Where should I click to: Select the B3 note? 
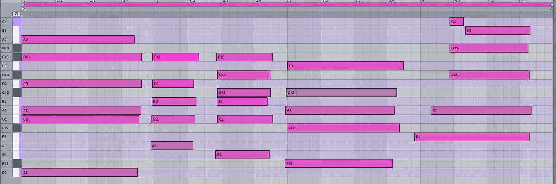[x=498, y=31]
